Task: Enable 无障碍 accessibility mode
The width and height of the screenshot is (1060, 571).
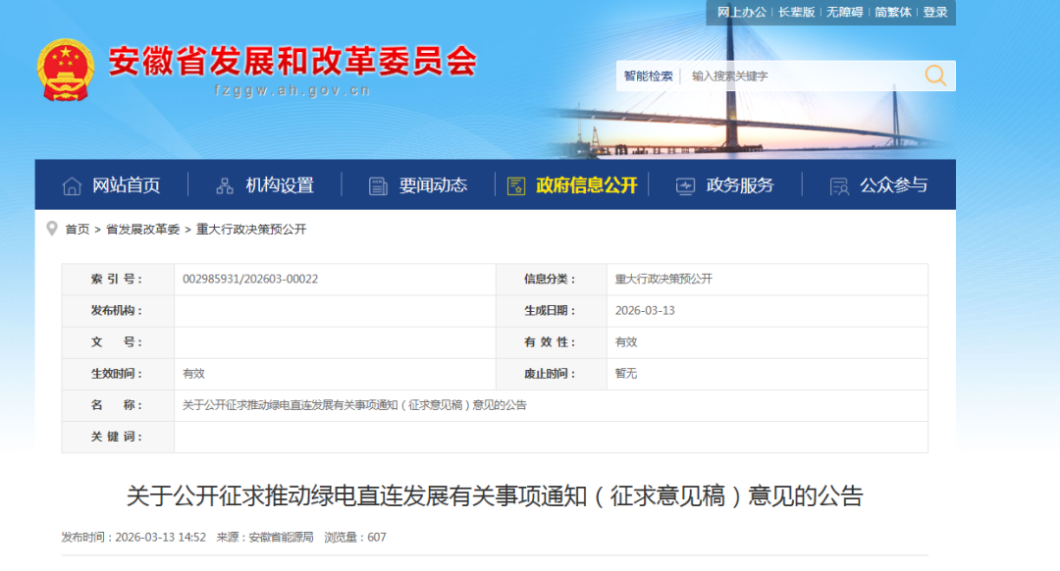Action: pos(844,12)
